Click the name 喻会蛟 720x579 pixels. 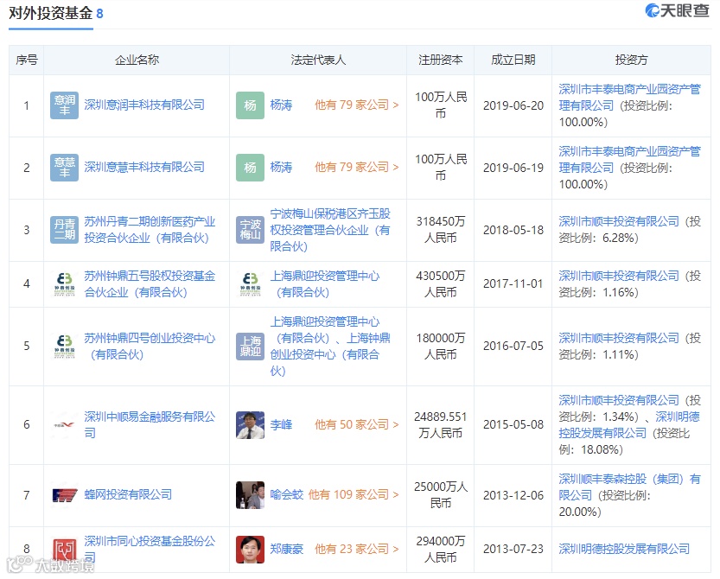287,494
